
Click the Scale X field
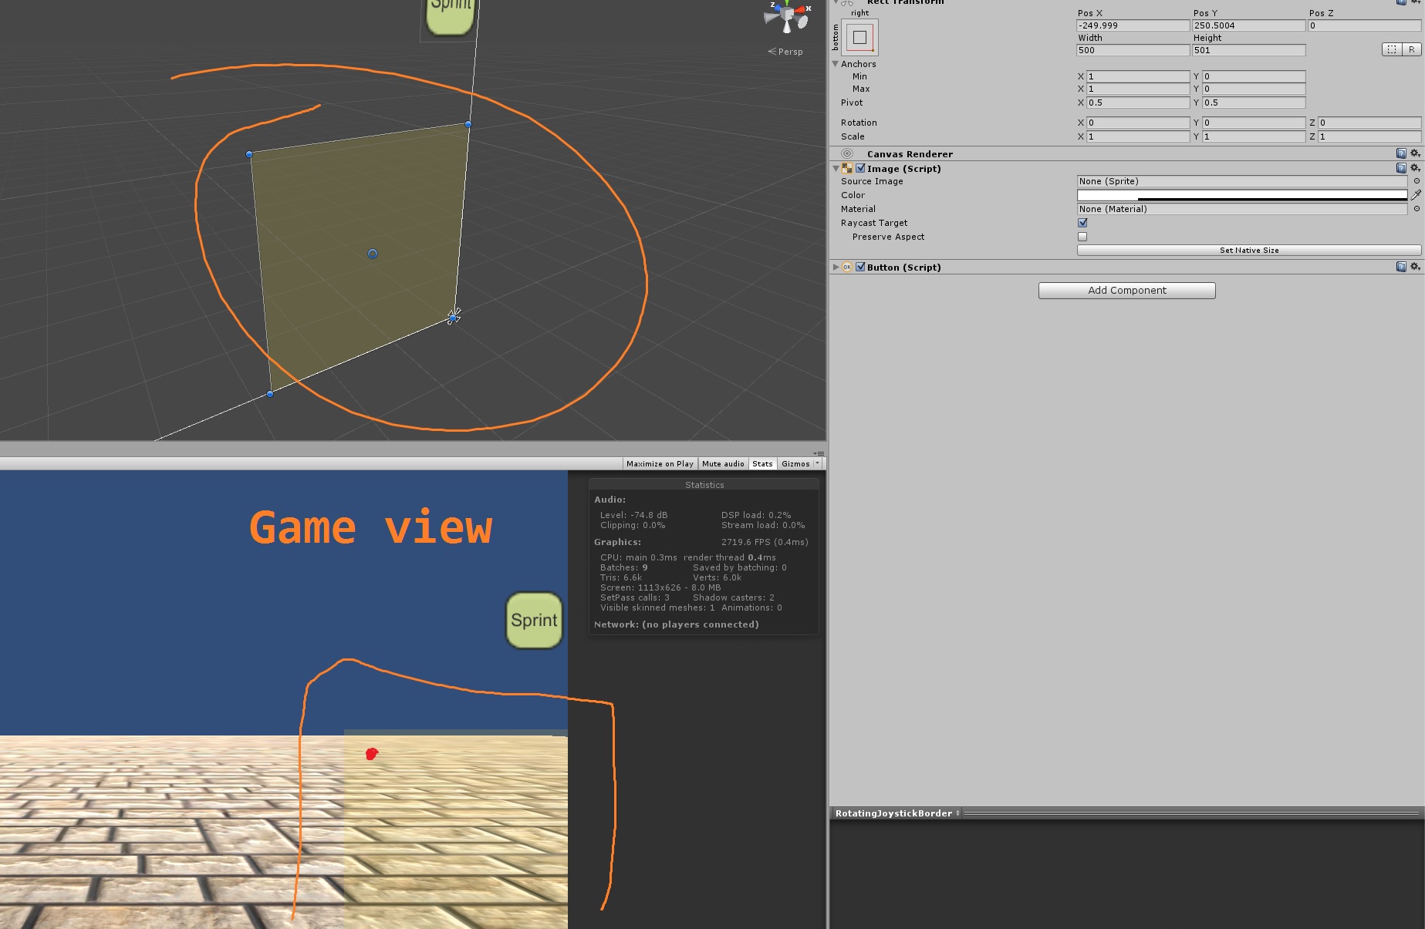(1138, 136)
